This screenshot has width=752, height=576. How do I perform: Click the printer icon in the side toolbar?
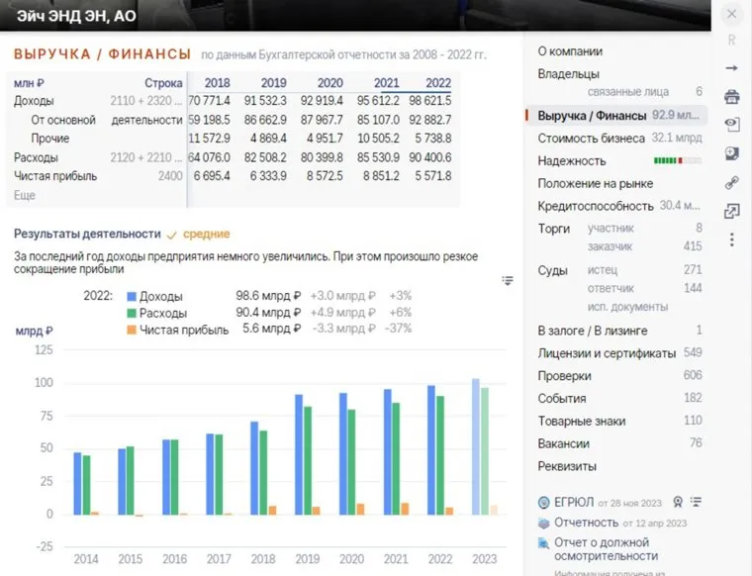731,97
